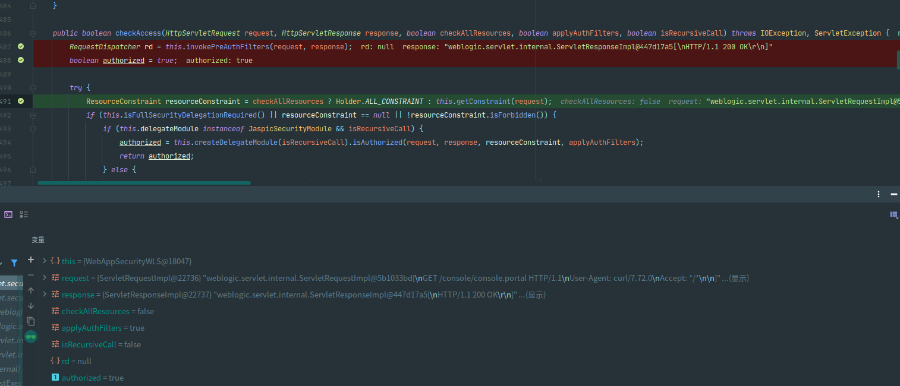Click the console terminal icon in debug toolbar
The width and height of the screenshot is (900, 386).
coord(8,214)
